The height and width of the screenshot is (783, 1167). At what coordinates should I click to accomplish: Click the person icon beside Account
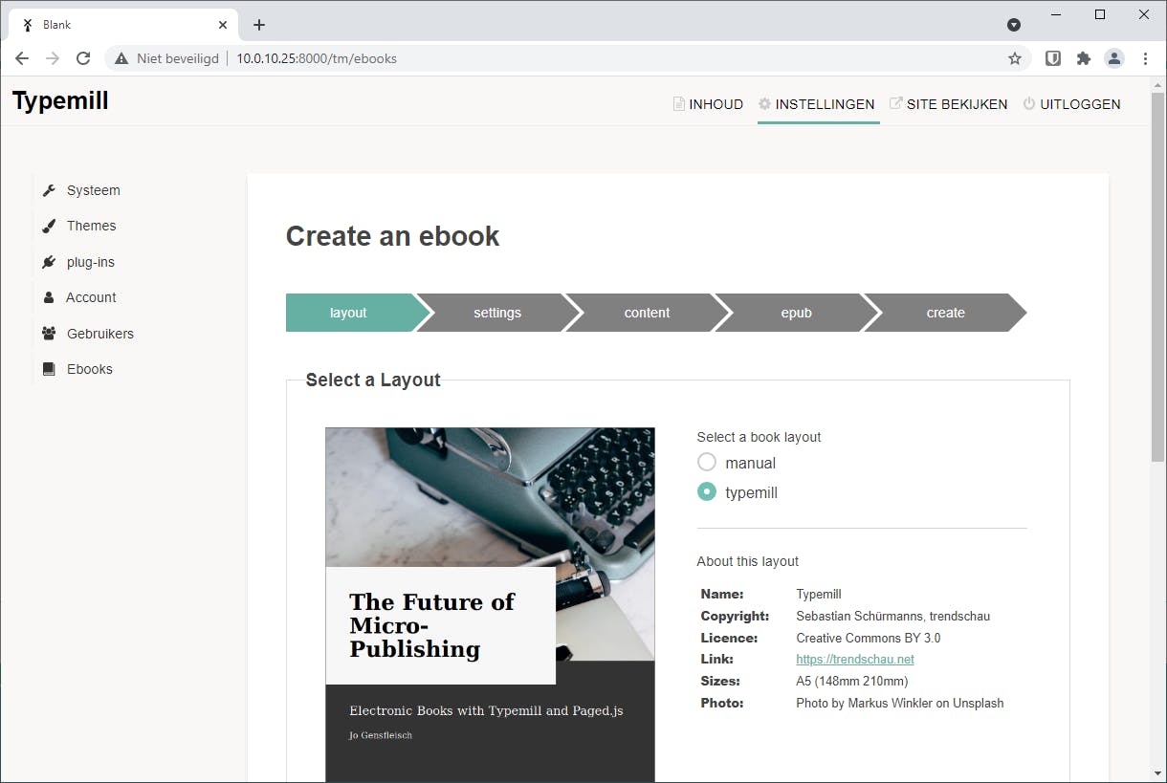pyautogui.click(x=49, y=297)
